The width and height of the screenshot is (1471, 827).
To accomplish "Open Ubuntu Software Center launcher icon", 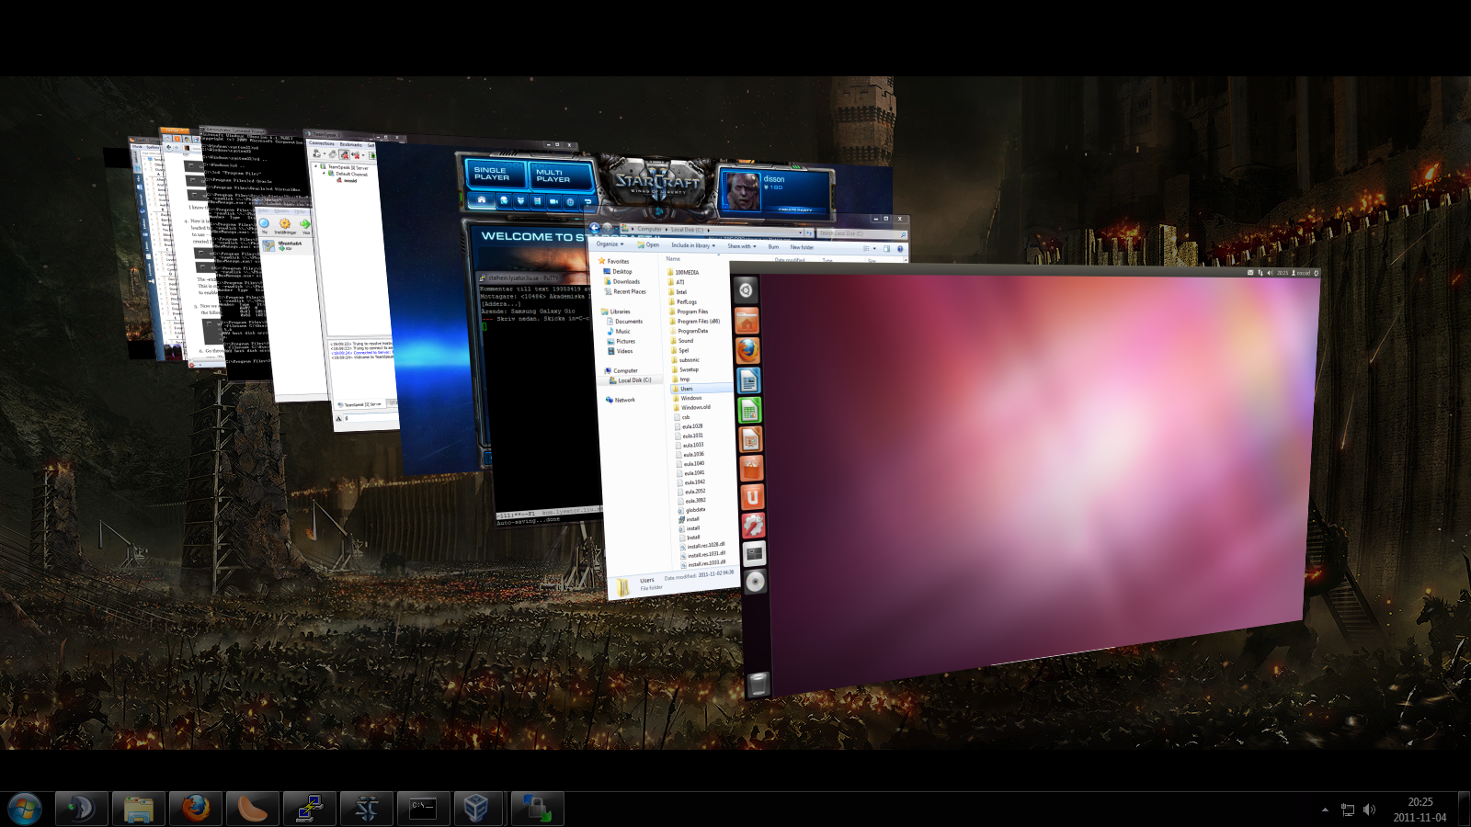I will point(751,467).
